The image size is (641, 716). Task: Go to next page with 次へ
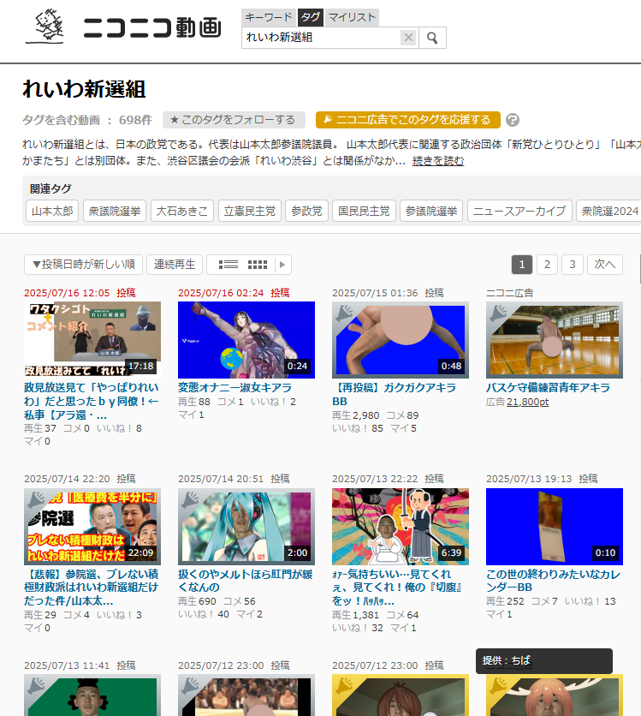pos(605,265)
